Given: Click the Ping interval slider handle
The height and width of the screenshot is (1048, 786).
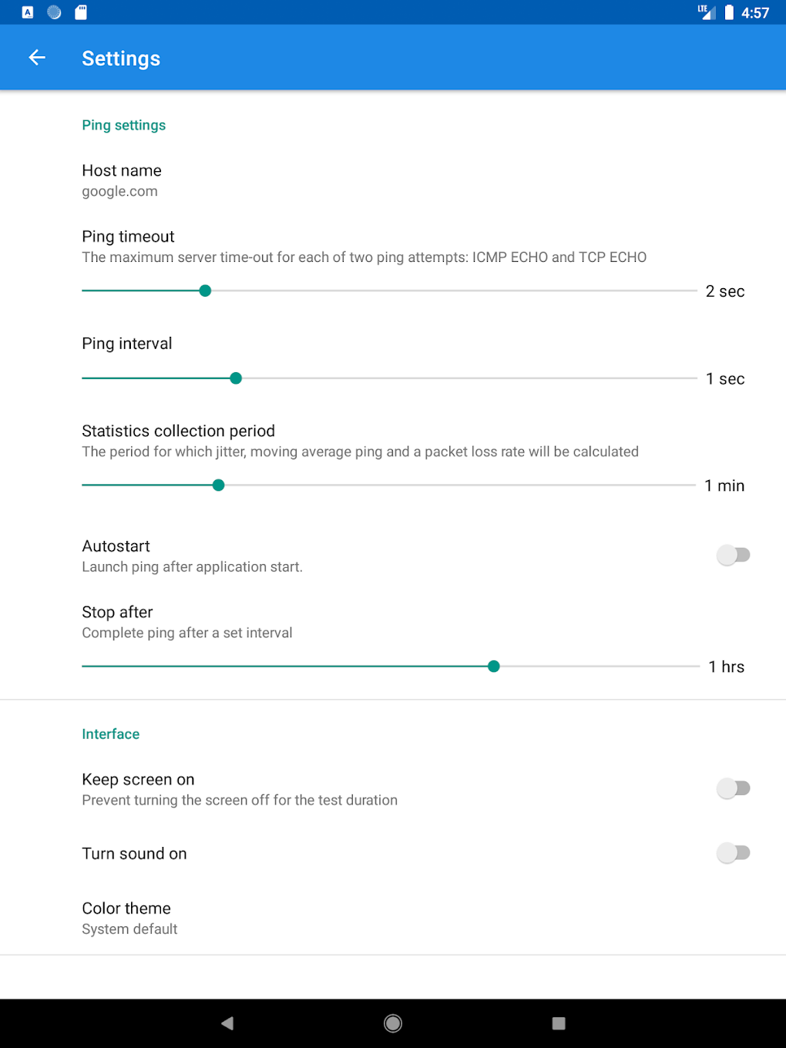Looking at the screenshot, I should [236, 378].
